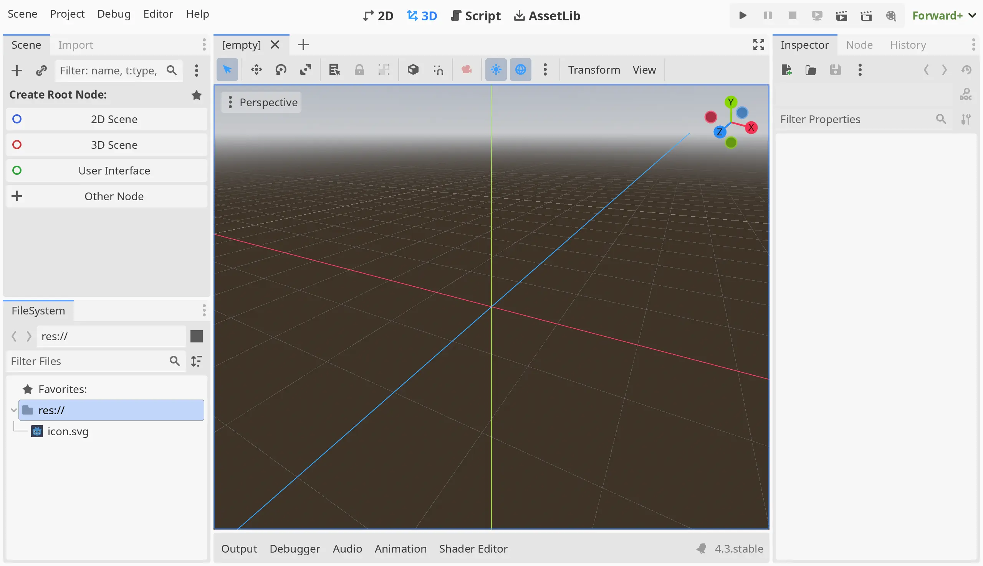Enable Movie Maker mode icon
Screen dimensions: 983x566
(891, 16)
